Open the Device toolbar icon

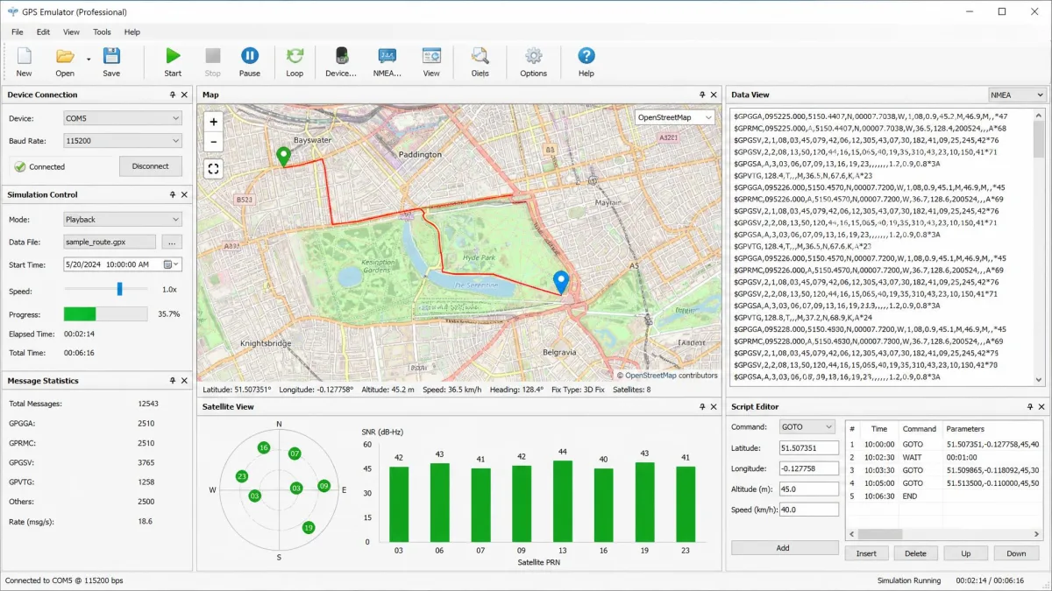point(341,57)
